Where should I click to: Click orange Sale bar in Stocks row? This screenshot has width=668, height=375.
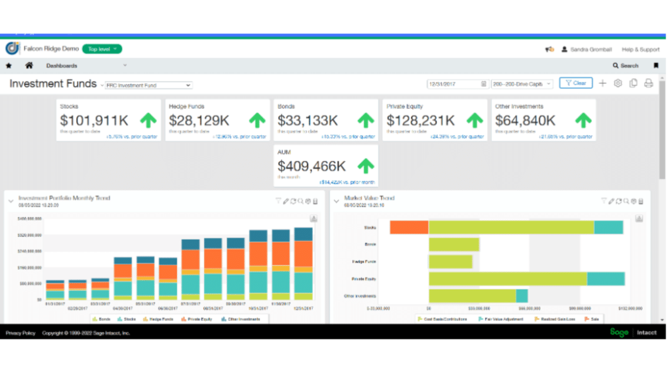pyautogui.click(x=409, y=228)
